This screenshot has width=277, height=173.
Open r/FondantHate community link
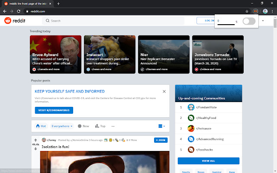click(x=206, y=107)
